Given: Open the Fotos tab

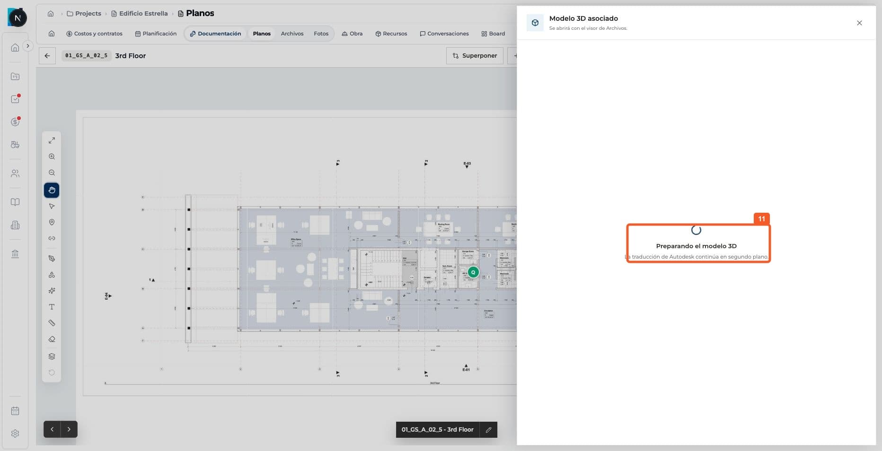Looking at the screenshot, I should [x=321, y=34].
